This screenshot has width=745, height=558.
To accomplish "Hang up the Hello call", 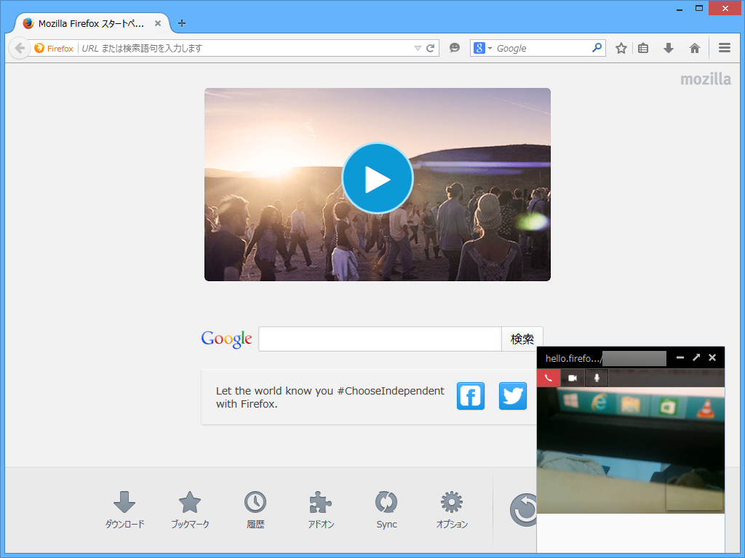I will 549,378.
